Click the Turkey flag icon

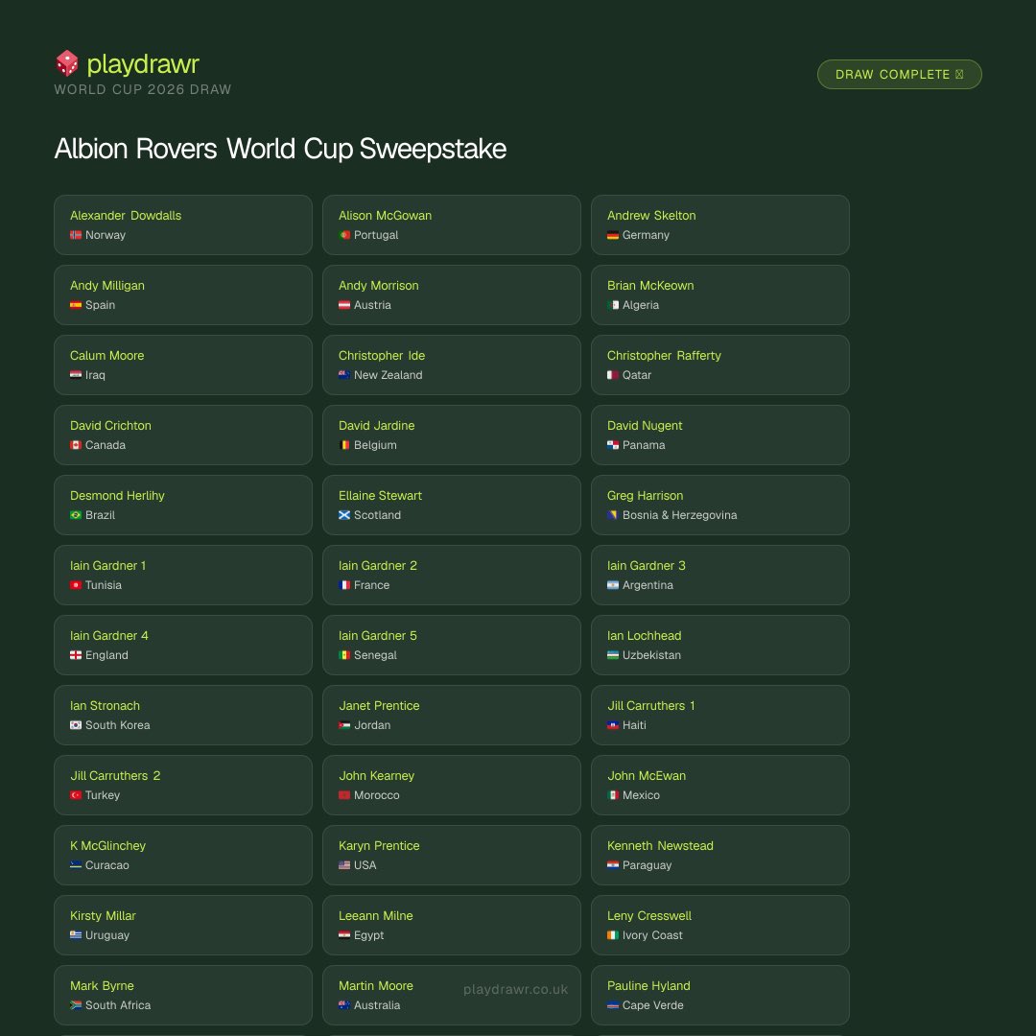coord(76,795)
